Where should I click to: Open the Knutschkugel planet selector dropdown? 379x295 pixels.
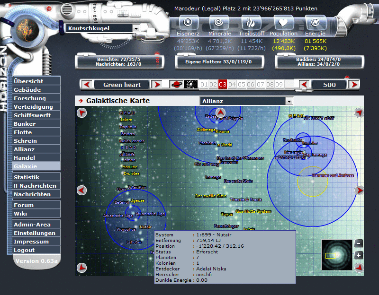pyautogui.click(x=101, y=28)
